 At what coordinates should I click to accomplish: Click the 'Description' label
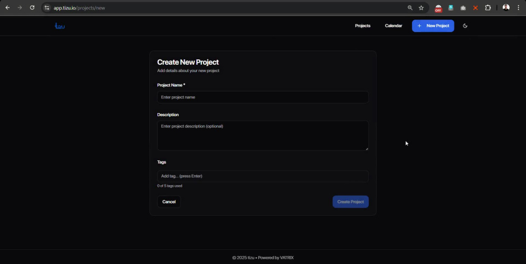coord(168,115)
